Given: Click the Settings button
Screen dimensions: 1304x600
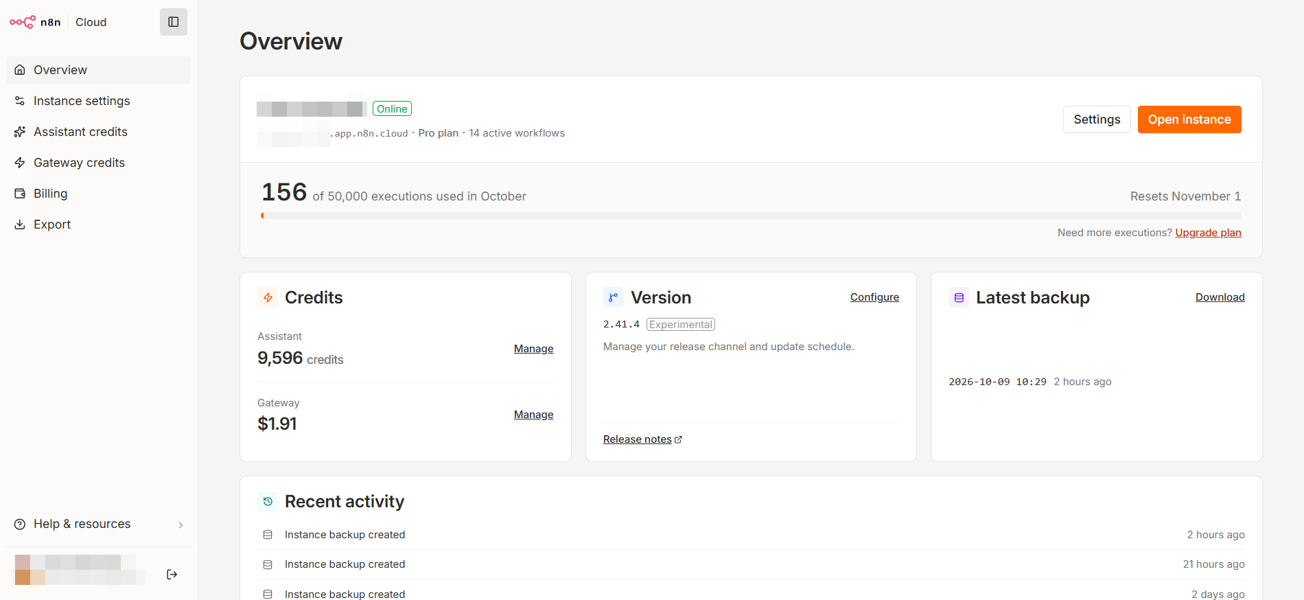Looking at the screenshot, I should click(1097, 119).
